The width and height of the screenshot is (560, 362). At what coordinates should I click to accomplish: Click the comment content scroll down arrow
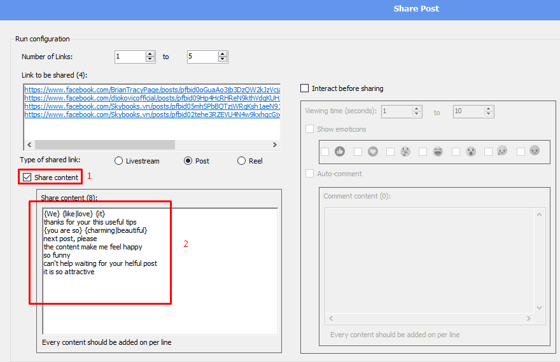click(539, 308)
